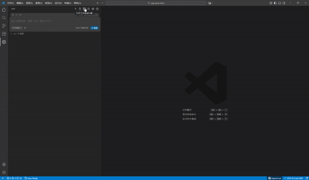Image resolution: width=309 pixels, height=180 pixels.
Task: Click the task content input field
Action: coord(54,21)
